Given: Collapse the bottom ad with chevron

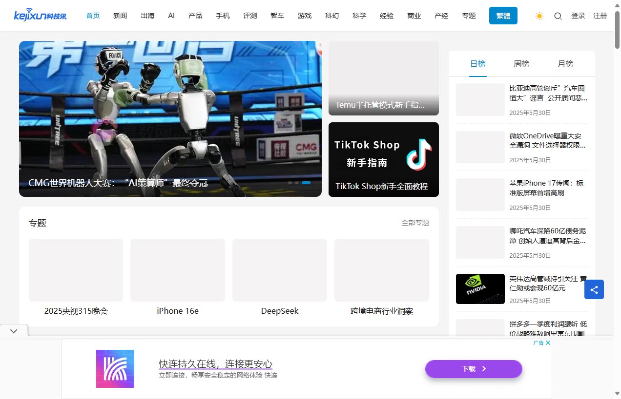Looking at the screenshot, I should click(x=14, y=331).
